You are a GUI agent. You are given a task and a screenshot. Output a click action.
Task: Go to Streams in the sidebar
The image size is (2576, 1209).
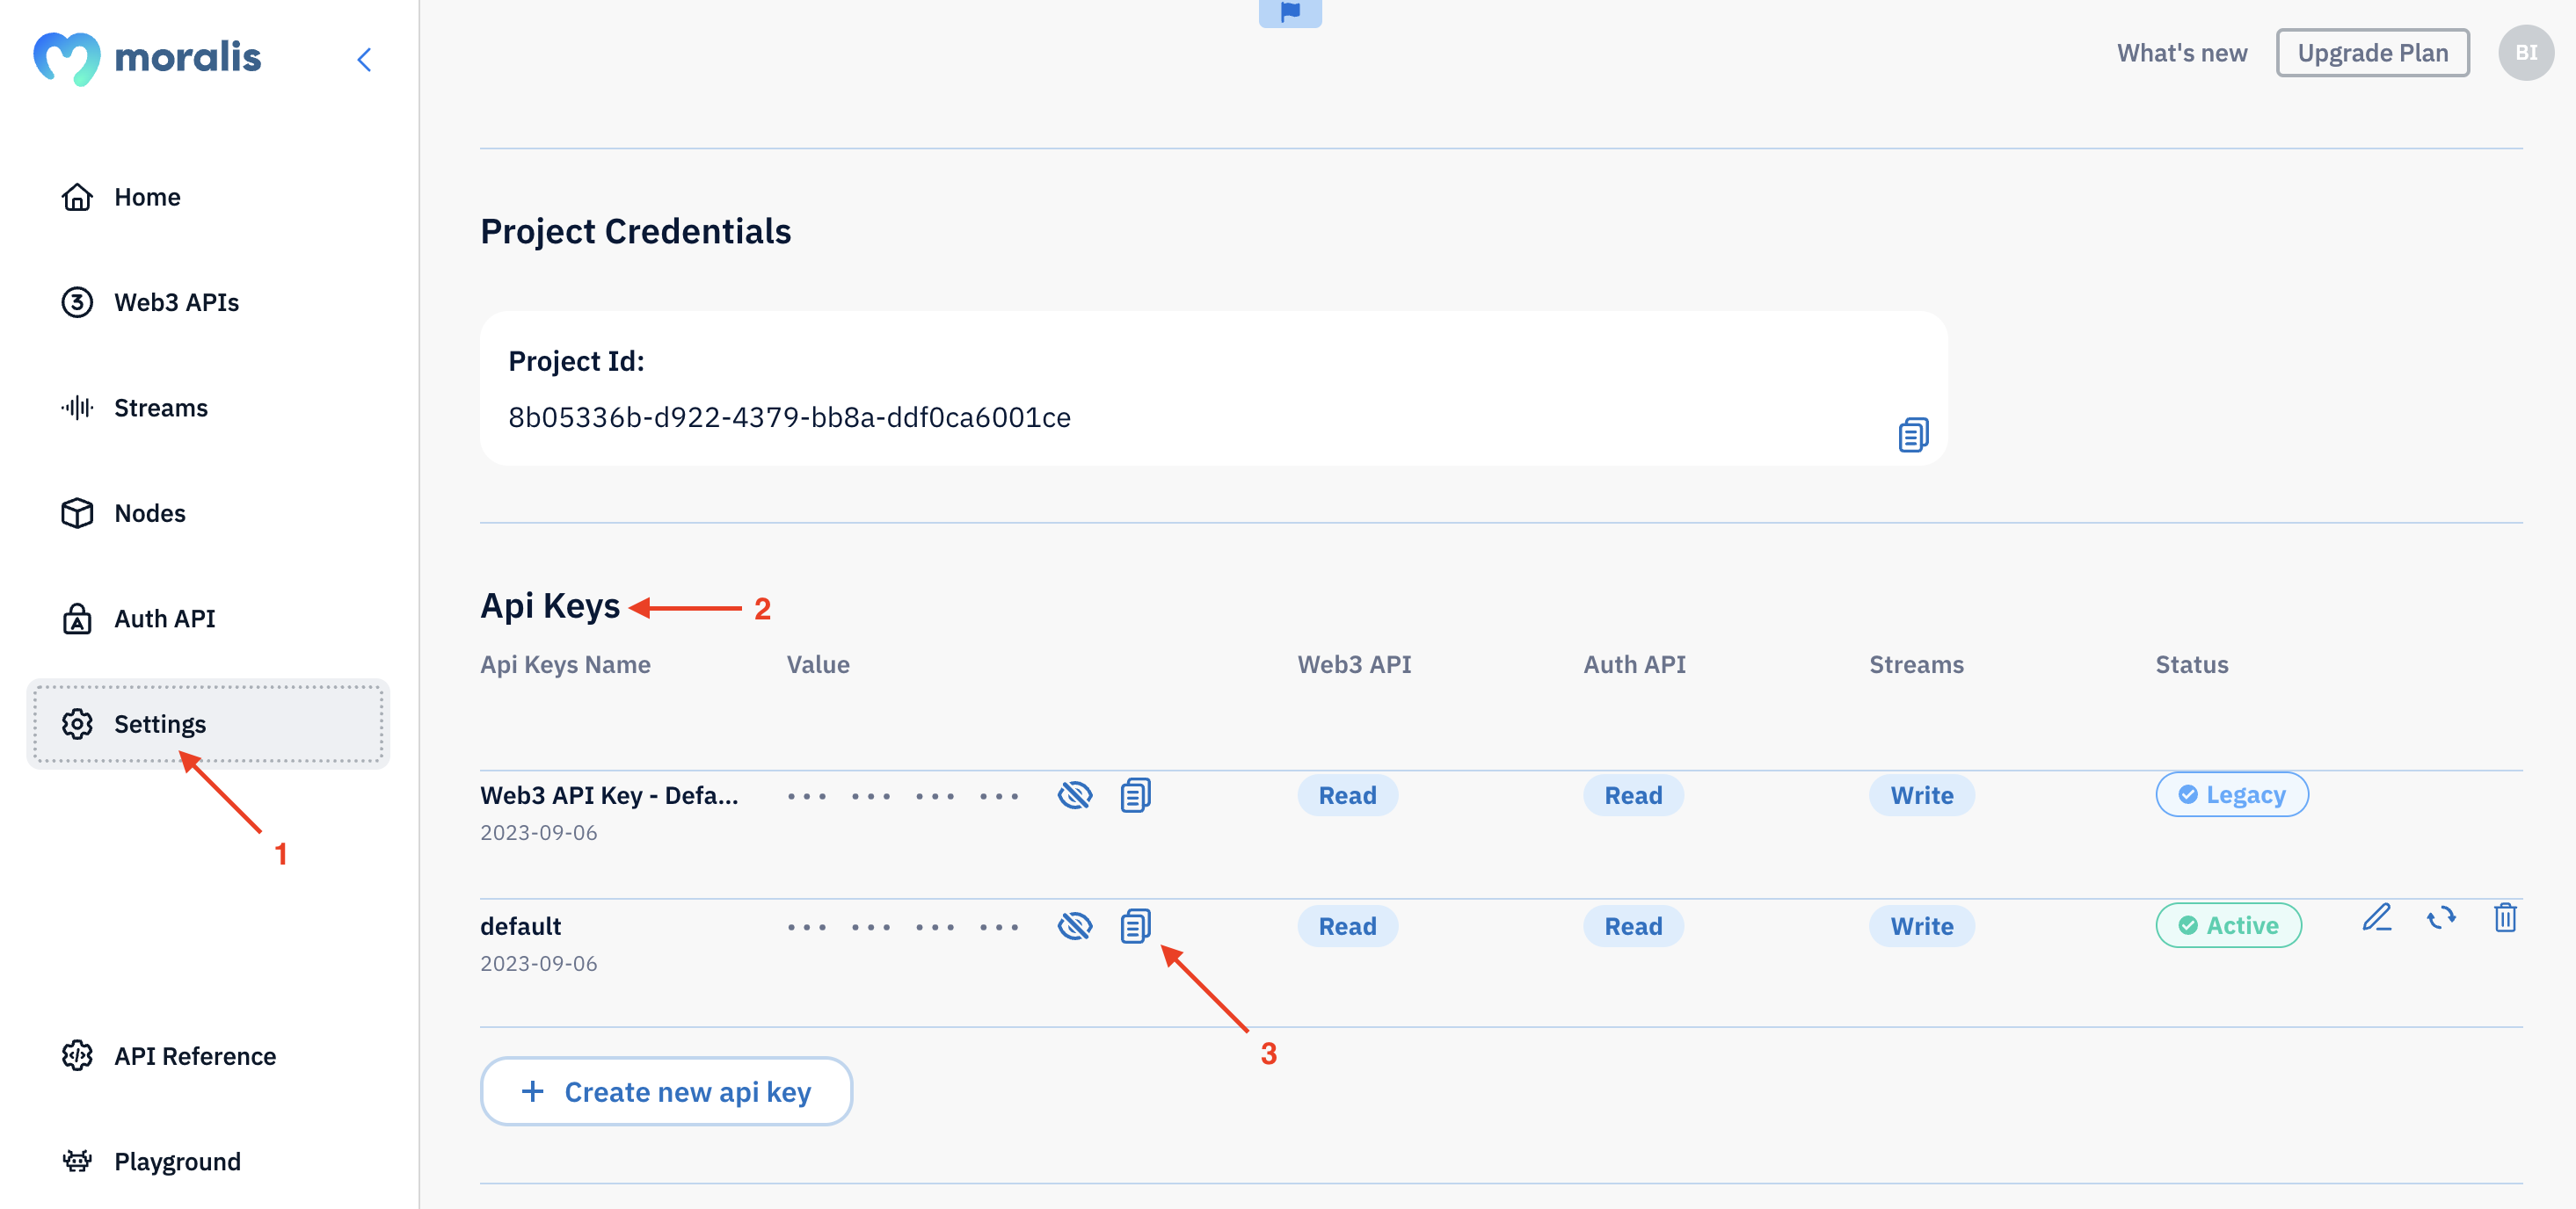[x=208, y=408]
